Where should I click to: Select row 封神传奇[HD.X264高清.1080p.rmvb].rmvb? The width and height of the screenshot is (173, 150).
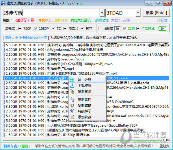click(86, 64)
